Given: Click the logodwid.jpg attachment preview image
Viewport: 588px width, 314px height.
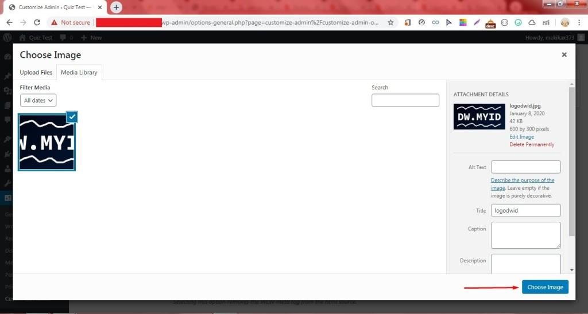Looking at the screenshot, I should pyautogui.click(x=479, y=116).
